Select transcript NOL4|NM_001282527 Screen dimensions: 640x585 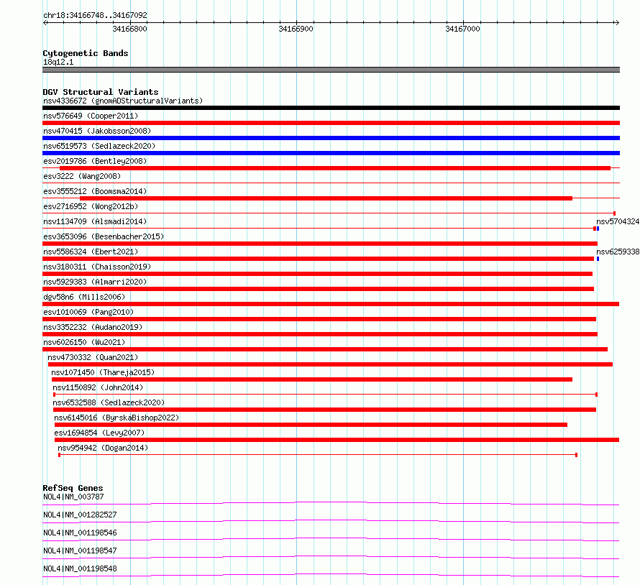coord(80,515)
